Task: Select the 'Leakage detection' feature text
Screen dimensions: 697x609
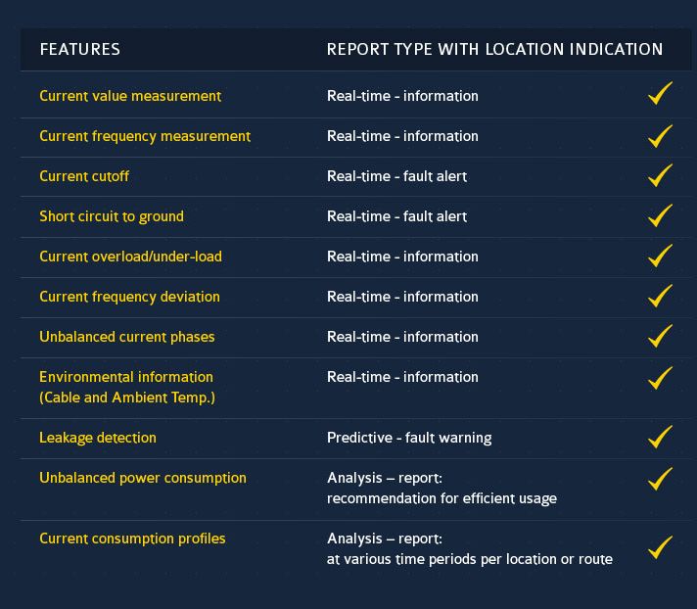Action: point(98,438)
